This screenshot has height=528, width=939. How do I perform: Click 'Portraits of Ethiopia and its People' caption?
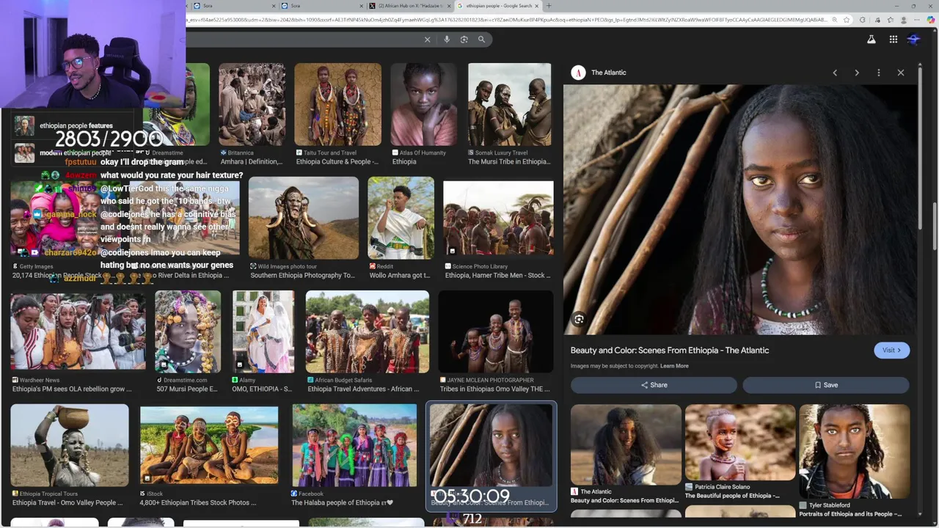(x=850, y=514)
